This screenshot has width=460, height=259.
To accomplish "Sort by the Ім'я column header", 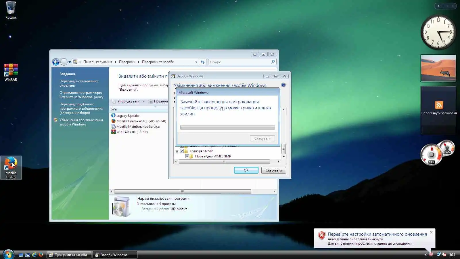I will point(139,109).
